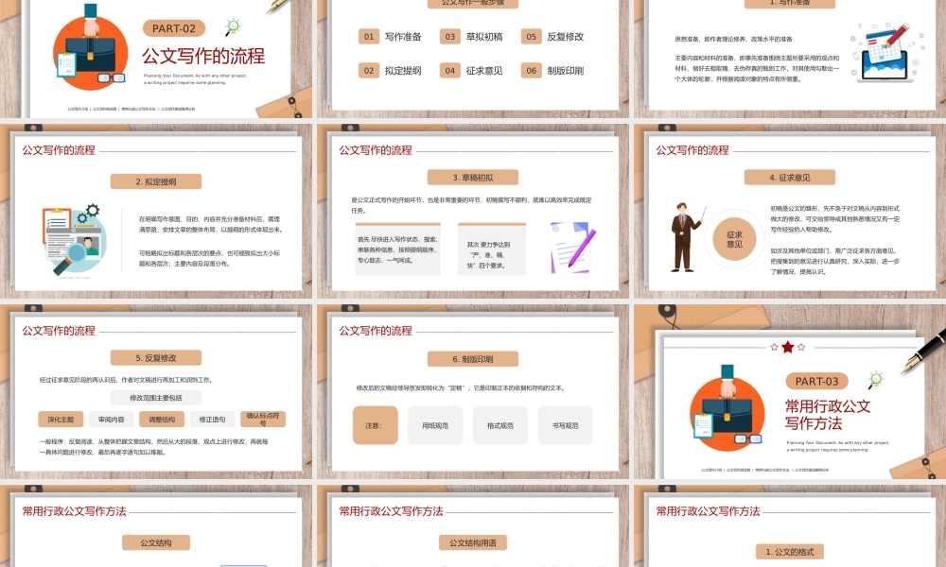Click the 修改范围主要包括 gray box

coord(156,398)
